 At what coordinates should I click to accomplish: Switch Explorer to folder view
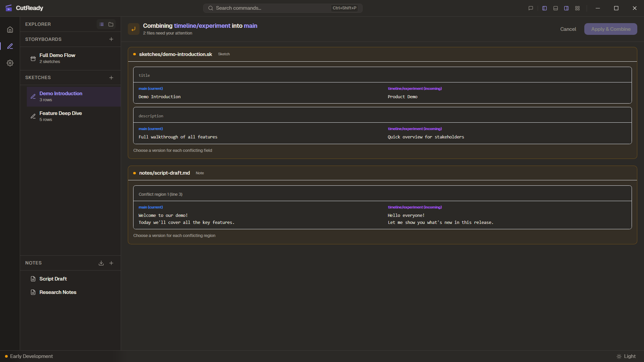pos(111,24)
